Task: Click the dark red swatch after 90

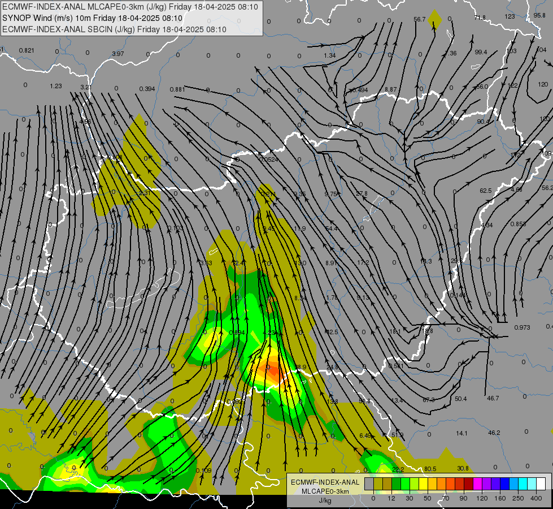Action: click(469, 484)
